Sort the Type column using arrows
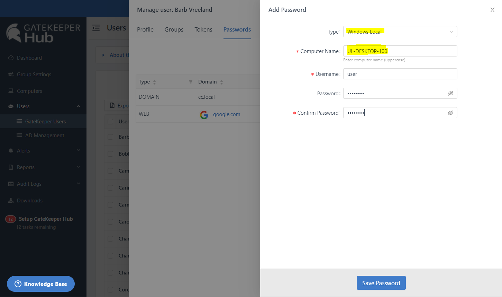 (154, 82)
